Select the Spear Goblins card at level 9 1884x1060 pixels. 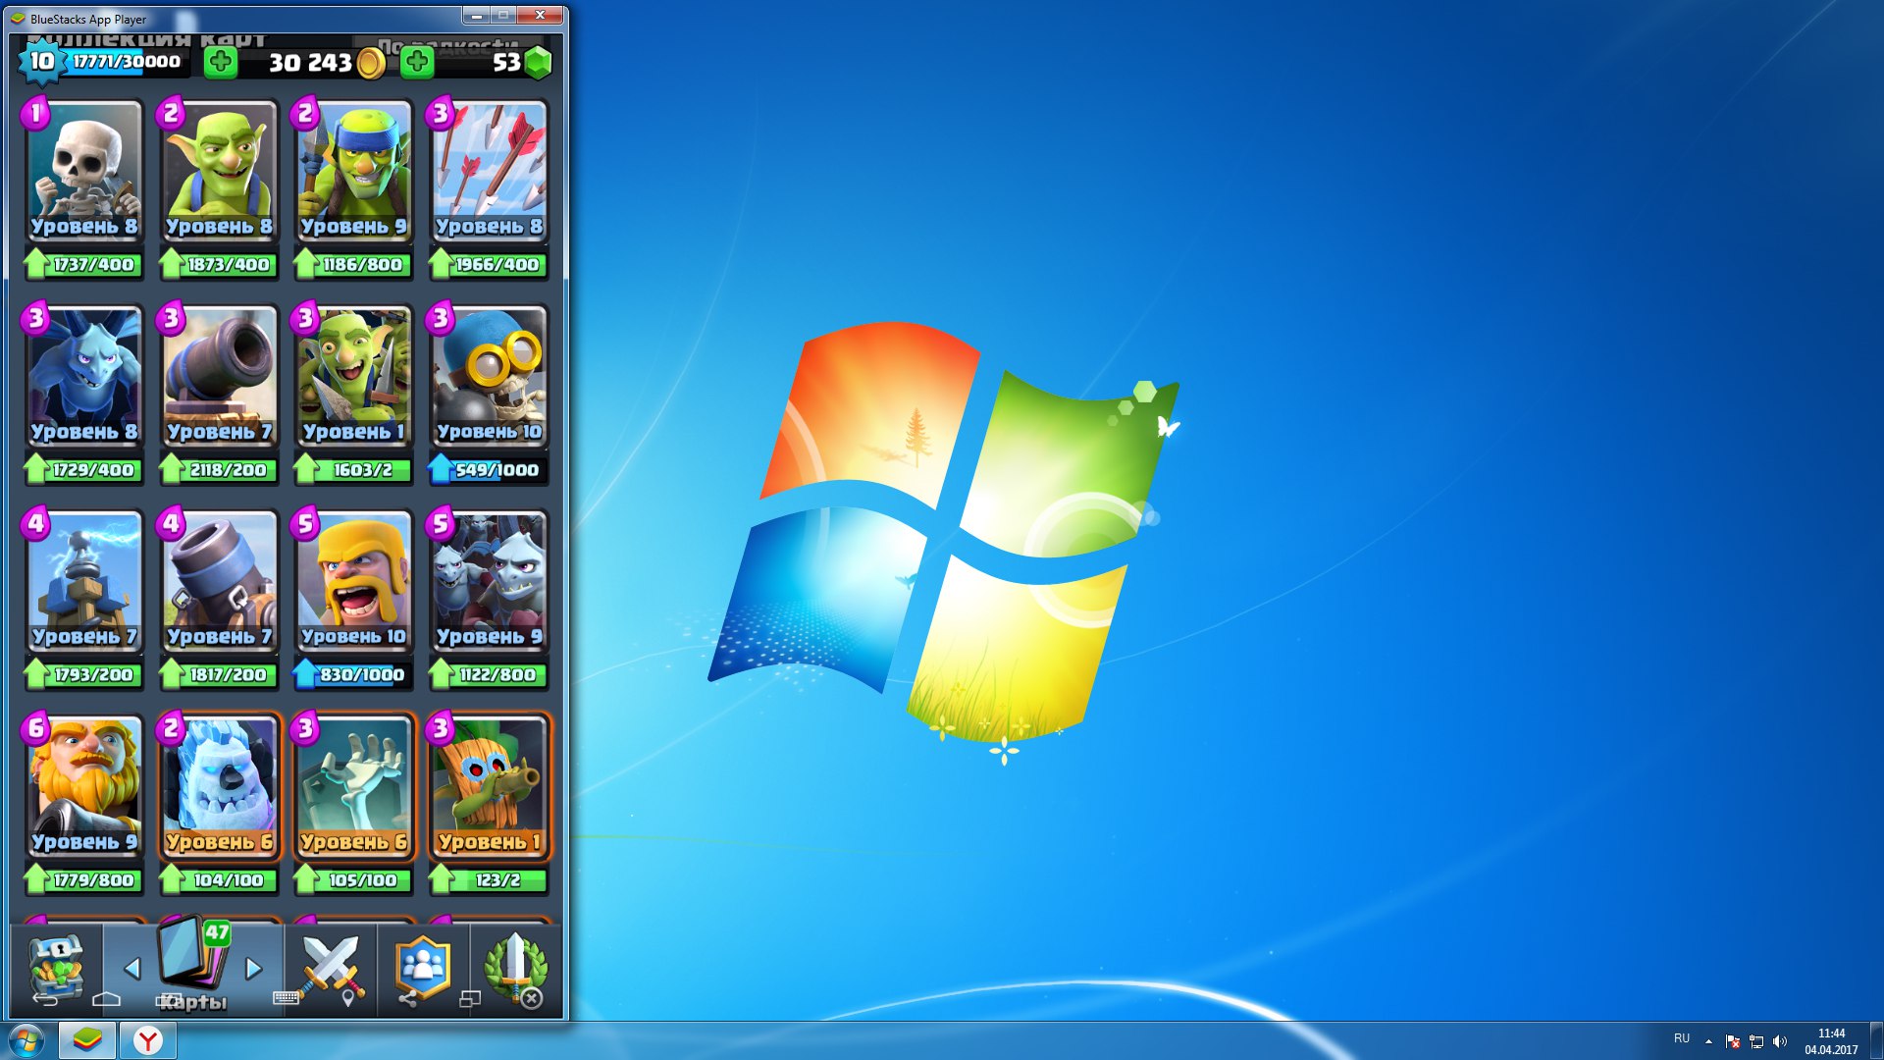(353, 172)
